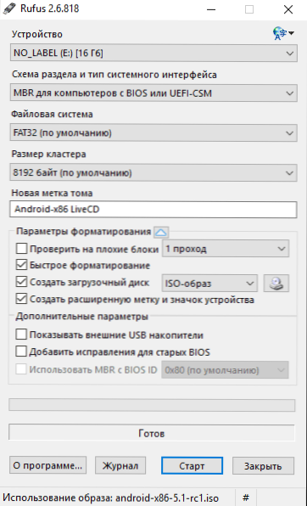The height and width of the screenshot is (506, 307).
Task: Enable the check for bad blocks checkbox
Action: 21,249
